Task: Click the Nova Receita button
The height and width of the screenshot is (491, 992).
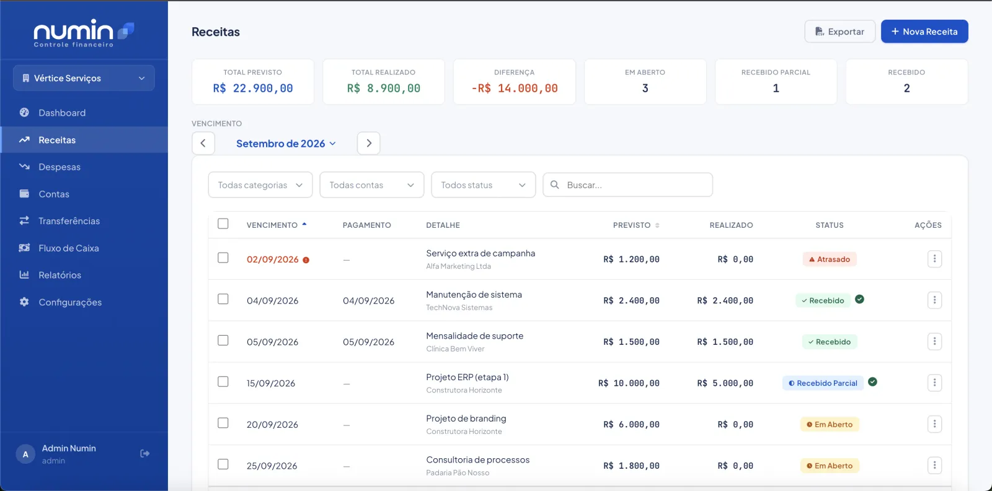Action: (924, 32)
